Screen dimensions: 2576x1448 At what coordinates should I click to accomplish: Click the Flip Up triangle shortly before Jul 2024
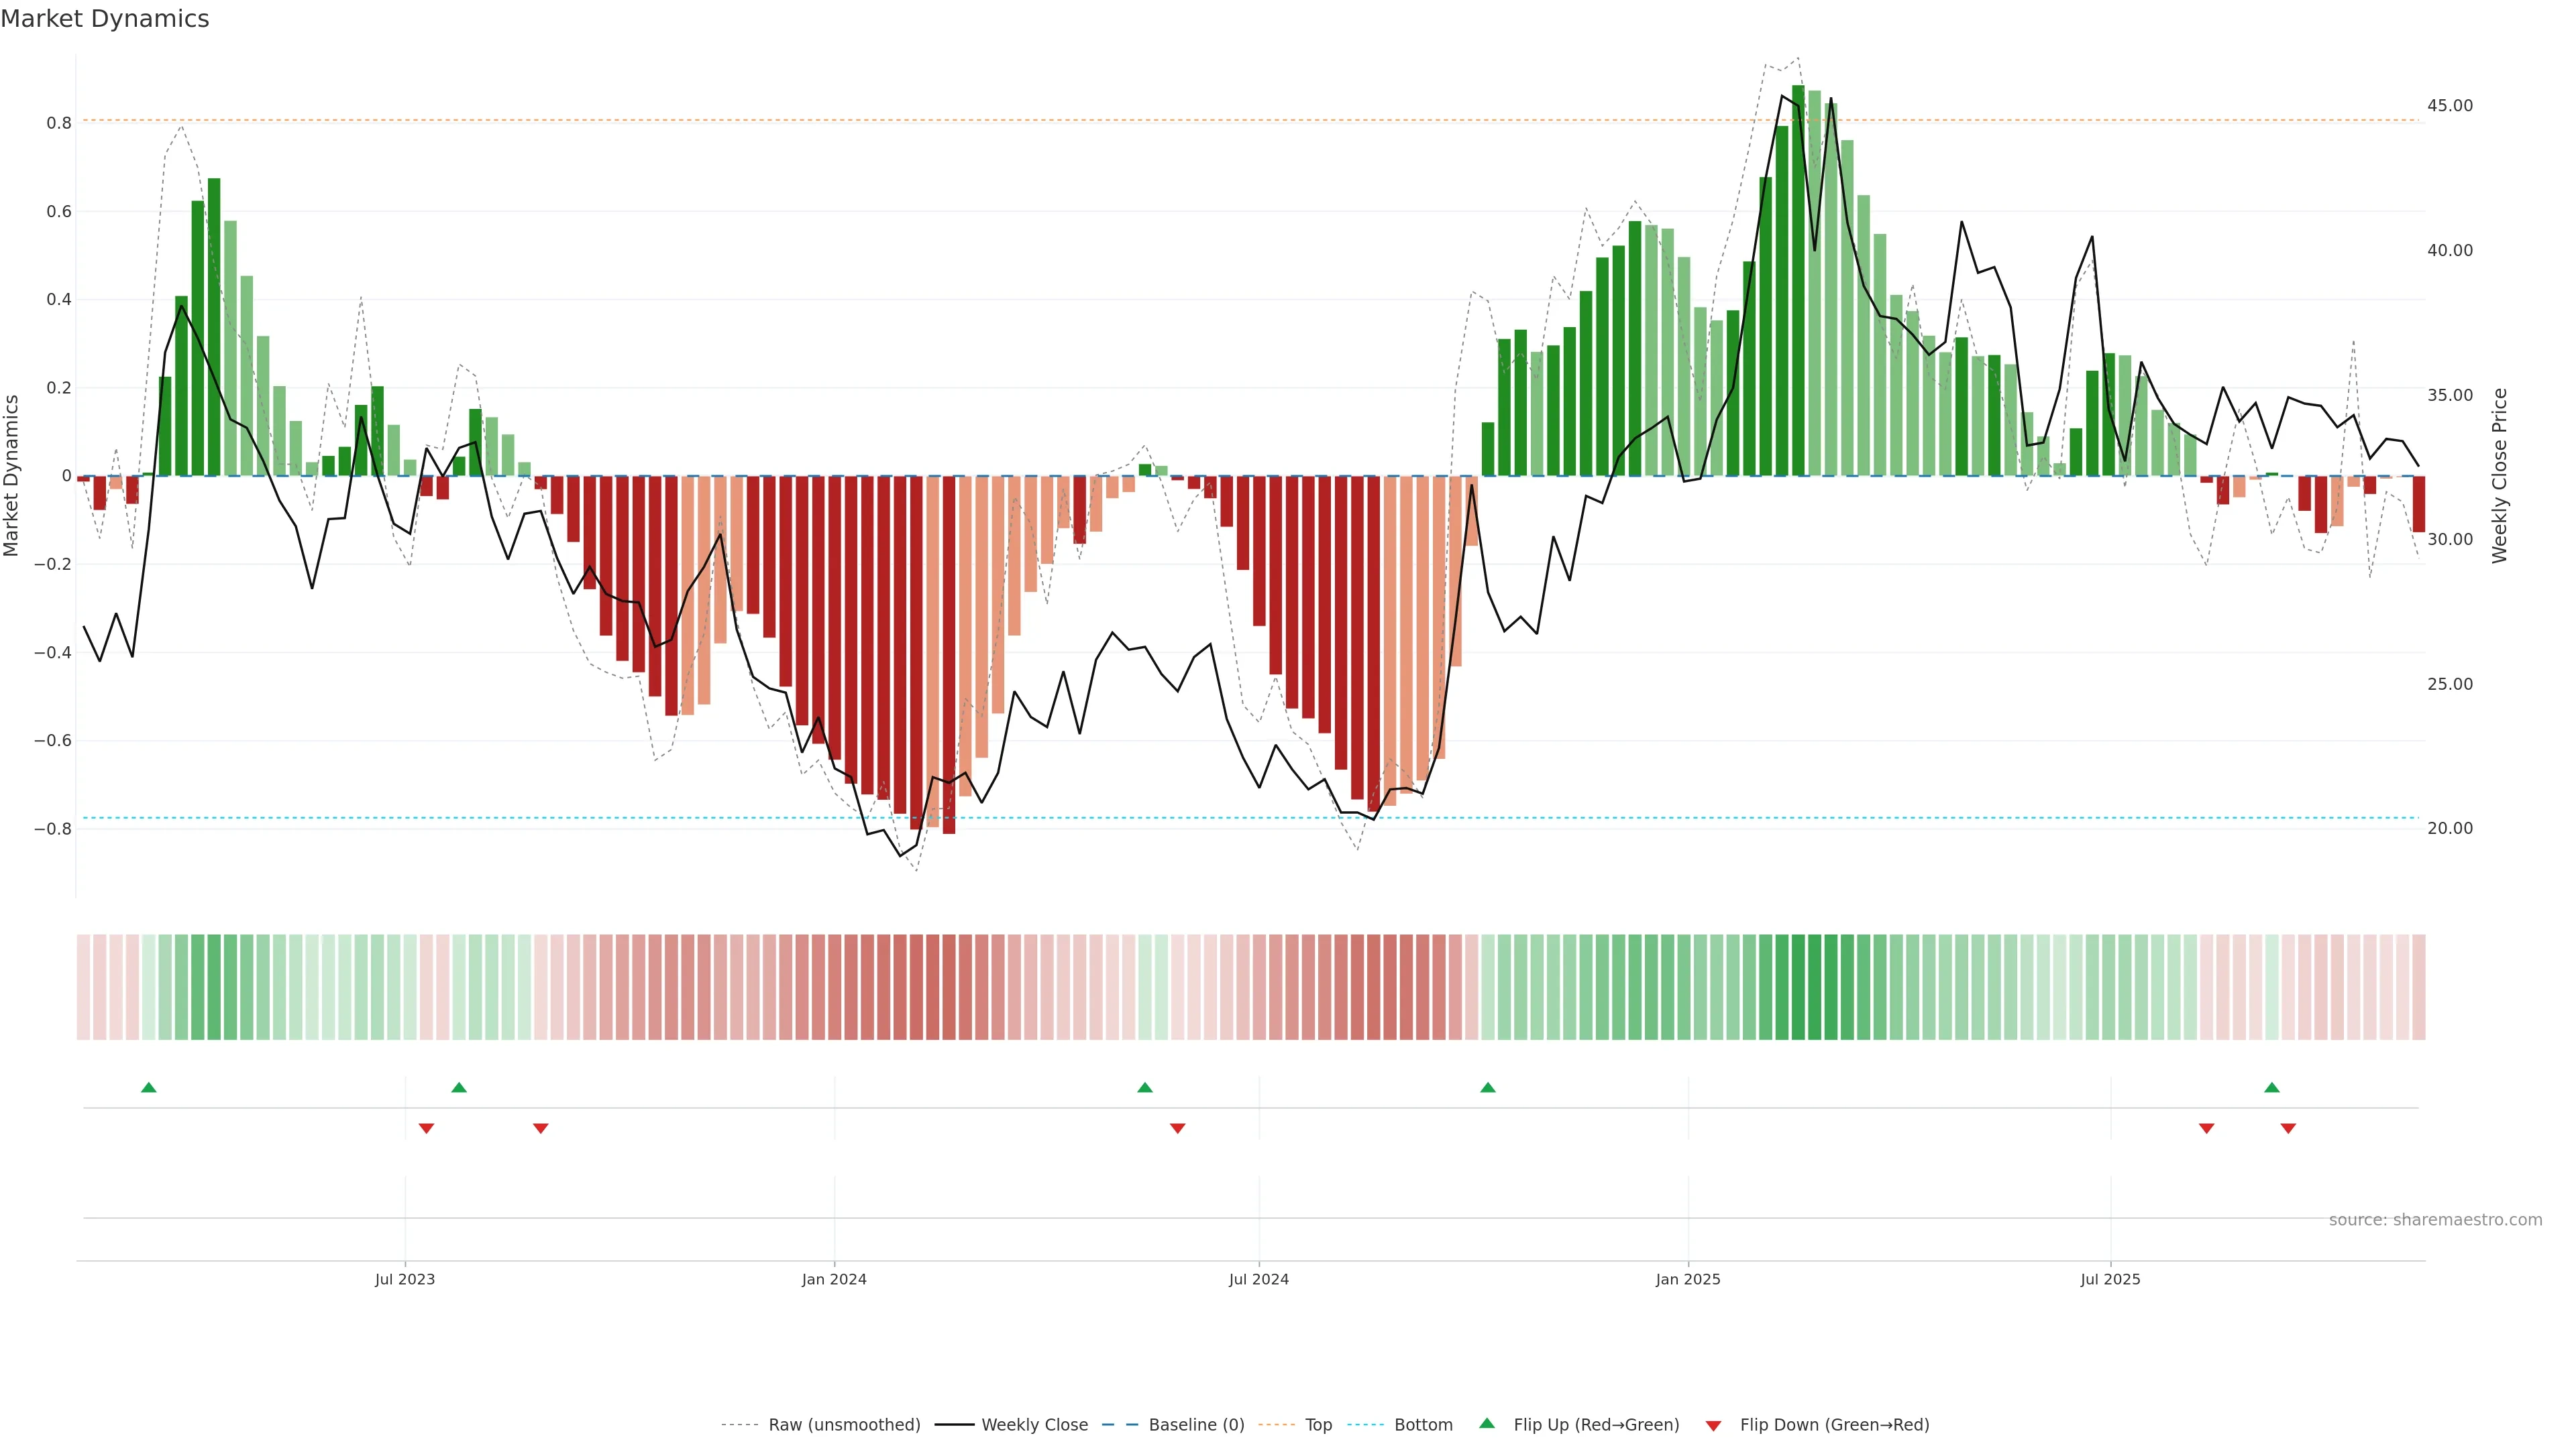(1145, 1087)
